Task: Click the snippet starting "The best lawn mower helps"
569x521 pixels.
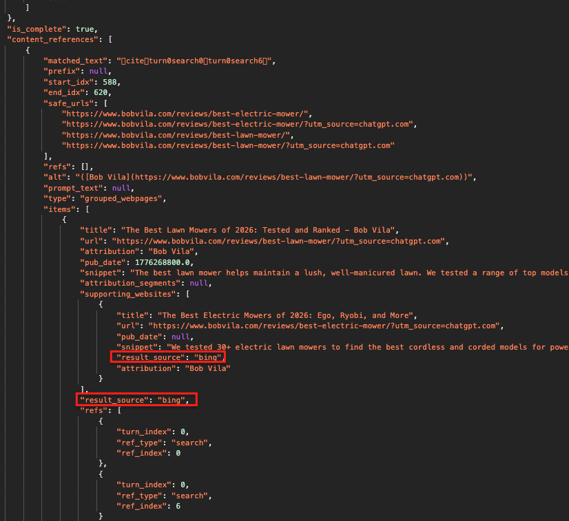Action: 349,273
